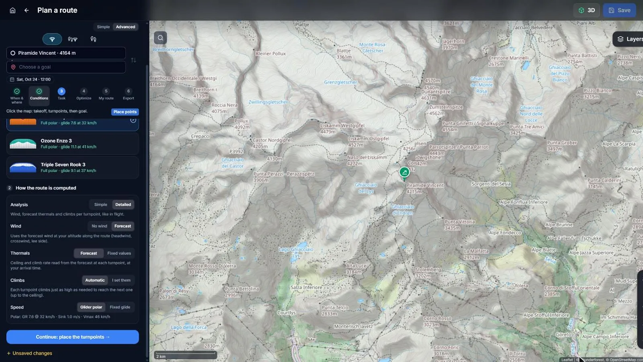Viewport: 643px width, 362px height.
Task: Click the back arrow next to Plan a route
Action: click(x=27, y=10)
